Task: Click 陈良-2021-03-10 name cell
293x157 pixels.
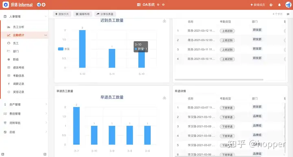Action: 201,59
